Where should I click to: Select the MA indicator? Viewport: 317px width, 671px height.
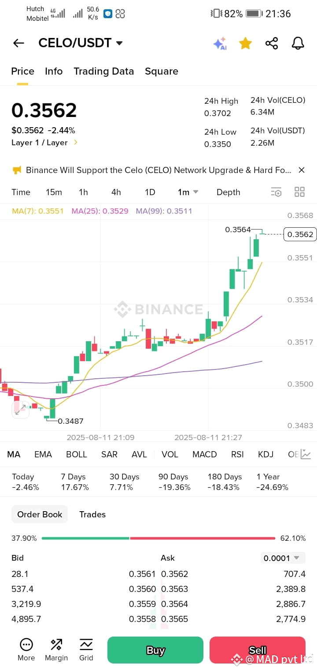pos(14,454)
